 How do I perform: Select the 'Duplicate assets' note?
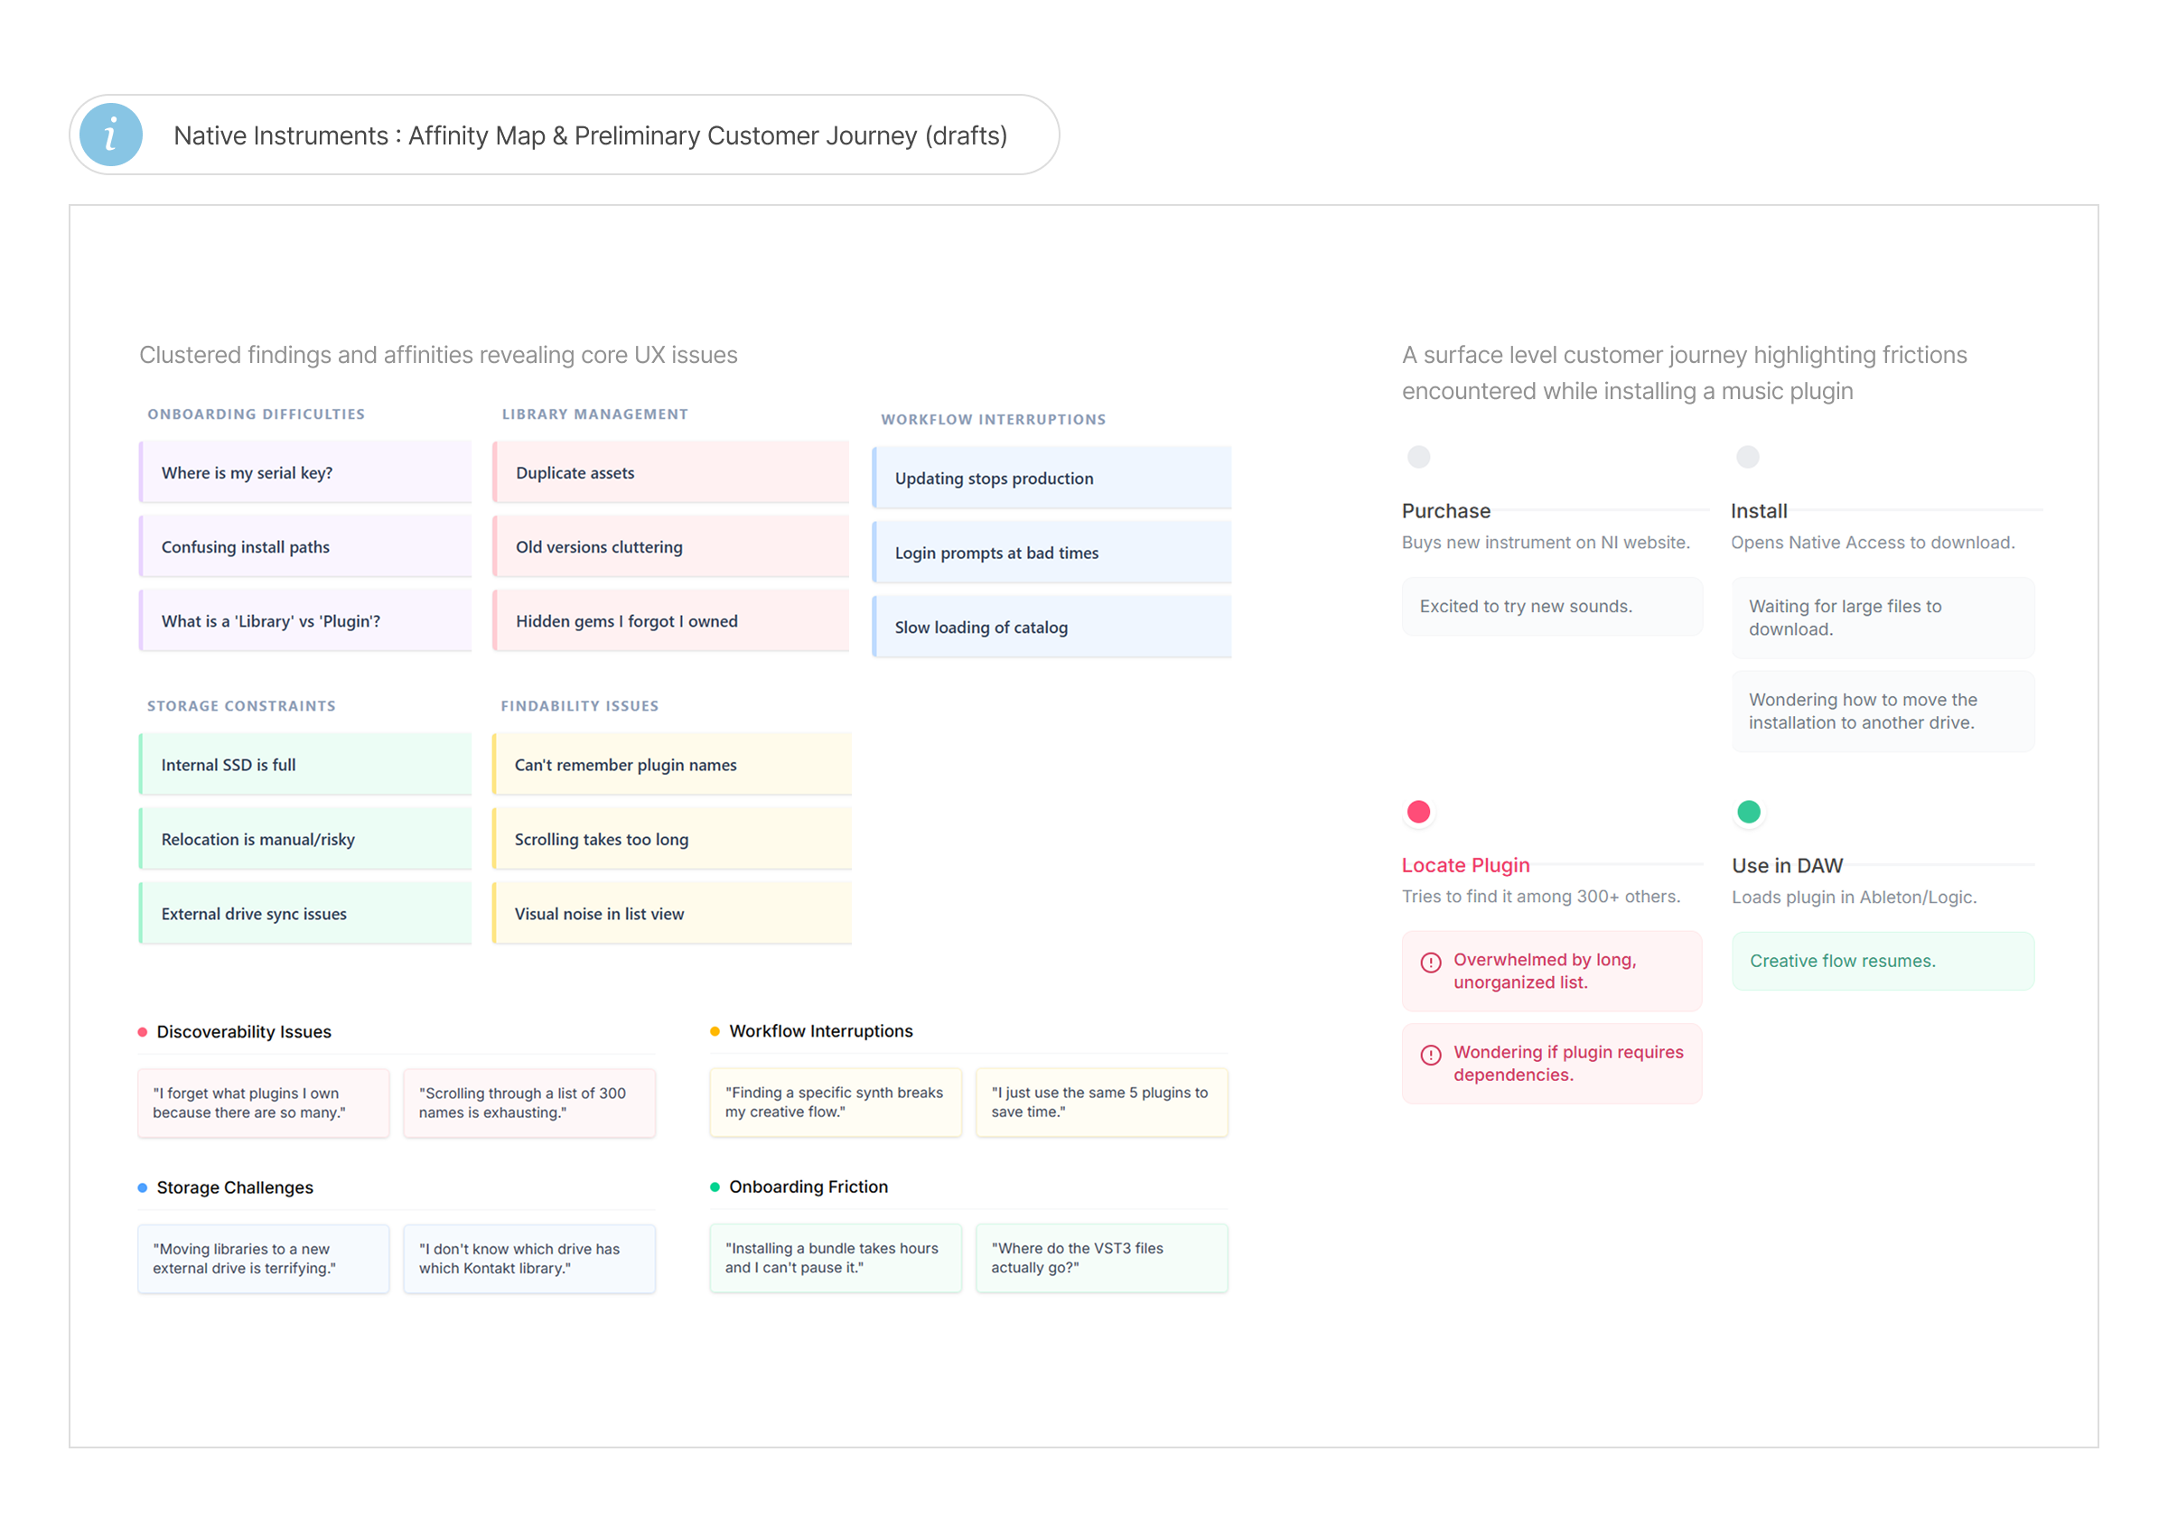click(x=670, y=472)
